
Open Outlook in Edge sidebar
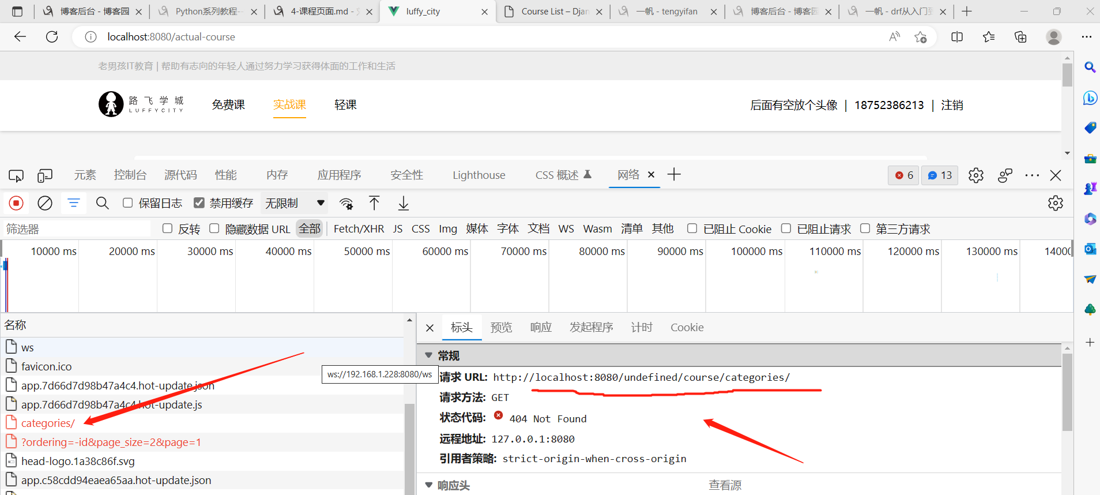click(1090, 249)
